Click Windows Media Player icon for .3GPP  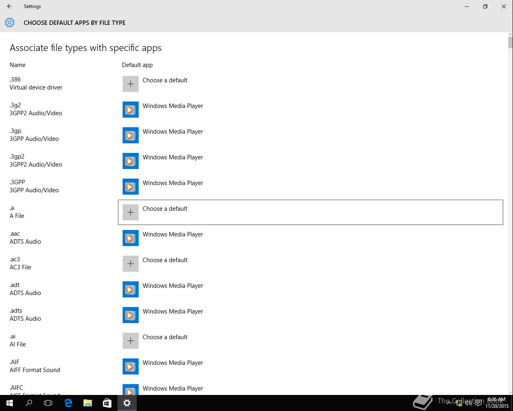(131, 187)
